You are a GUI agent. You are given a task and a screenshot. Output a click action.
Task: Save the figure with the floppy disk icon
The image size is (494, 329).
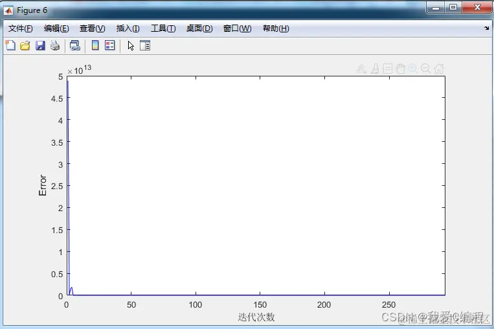click(x=40, y=46)
